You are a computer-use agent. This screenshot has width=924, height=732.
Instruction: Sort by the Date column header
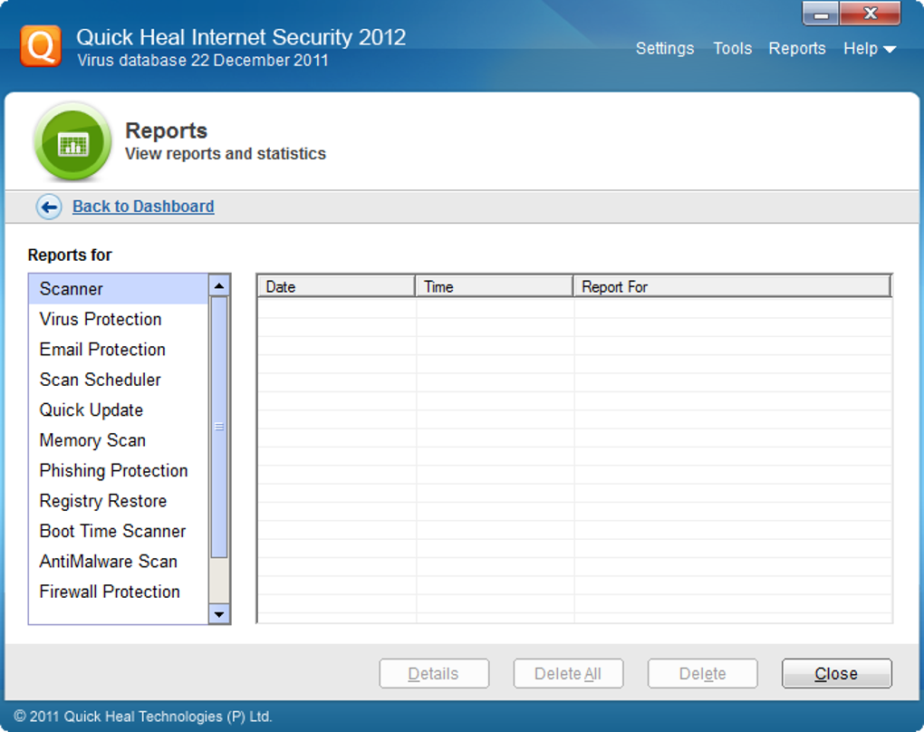[x=336, y=286]
